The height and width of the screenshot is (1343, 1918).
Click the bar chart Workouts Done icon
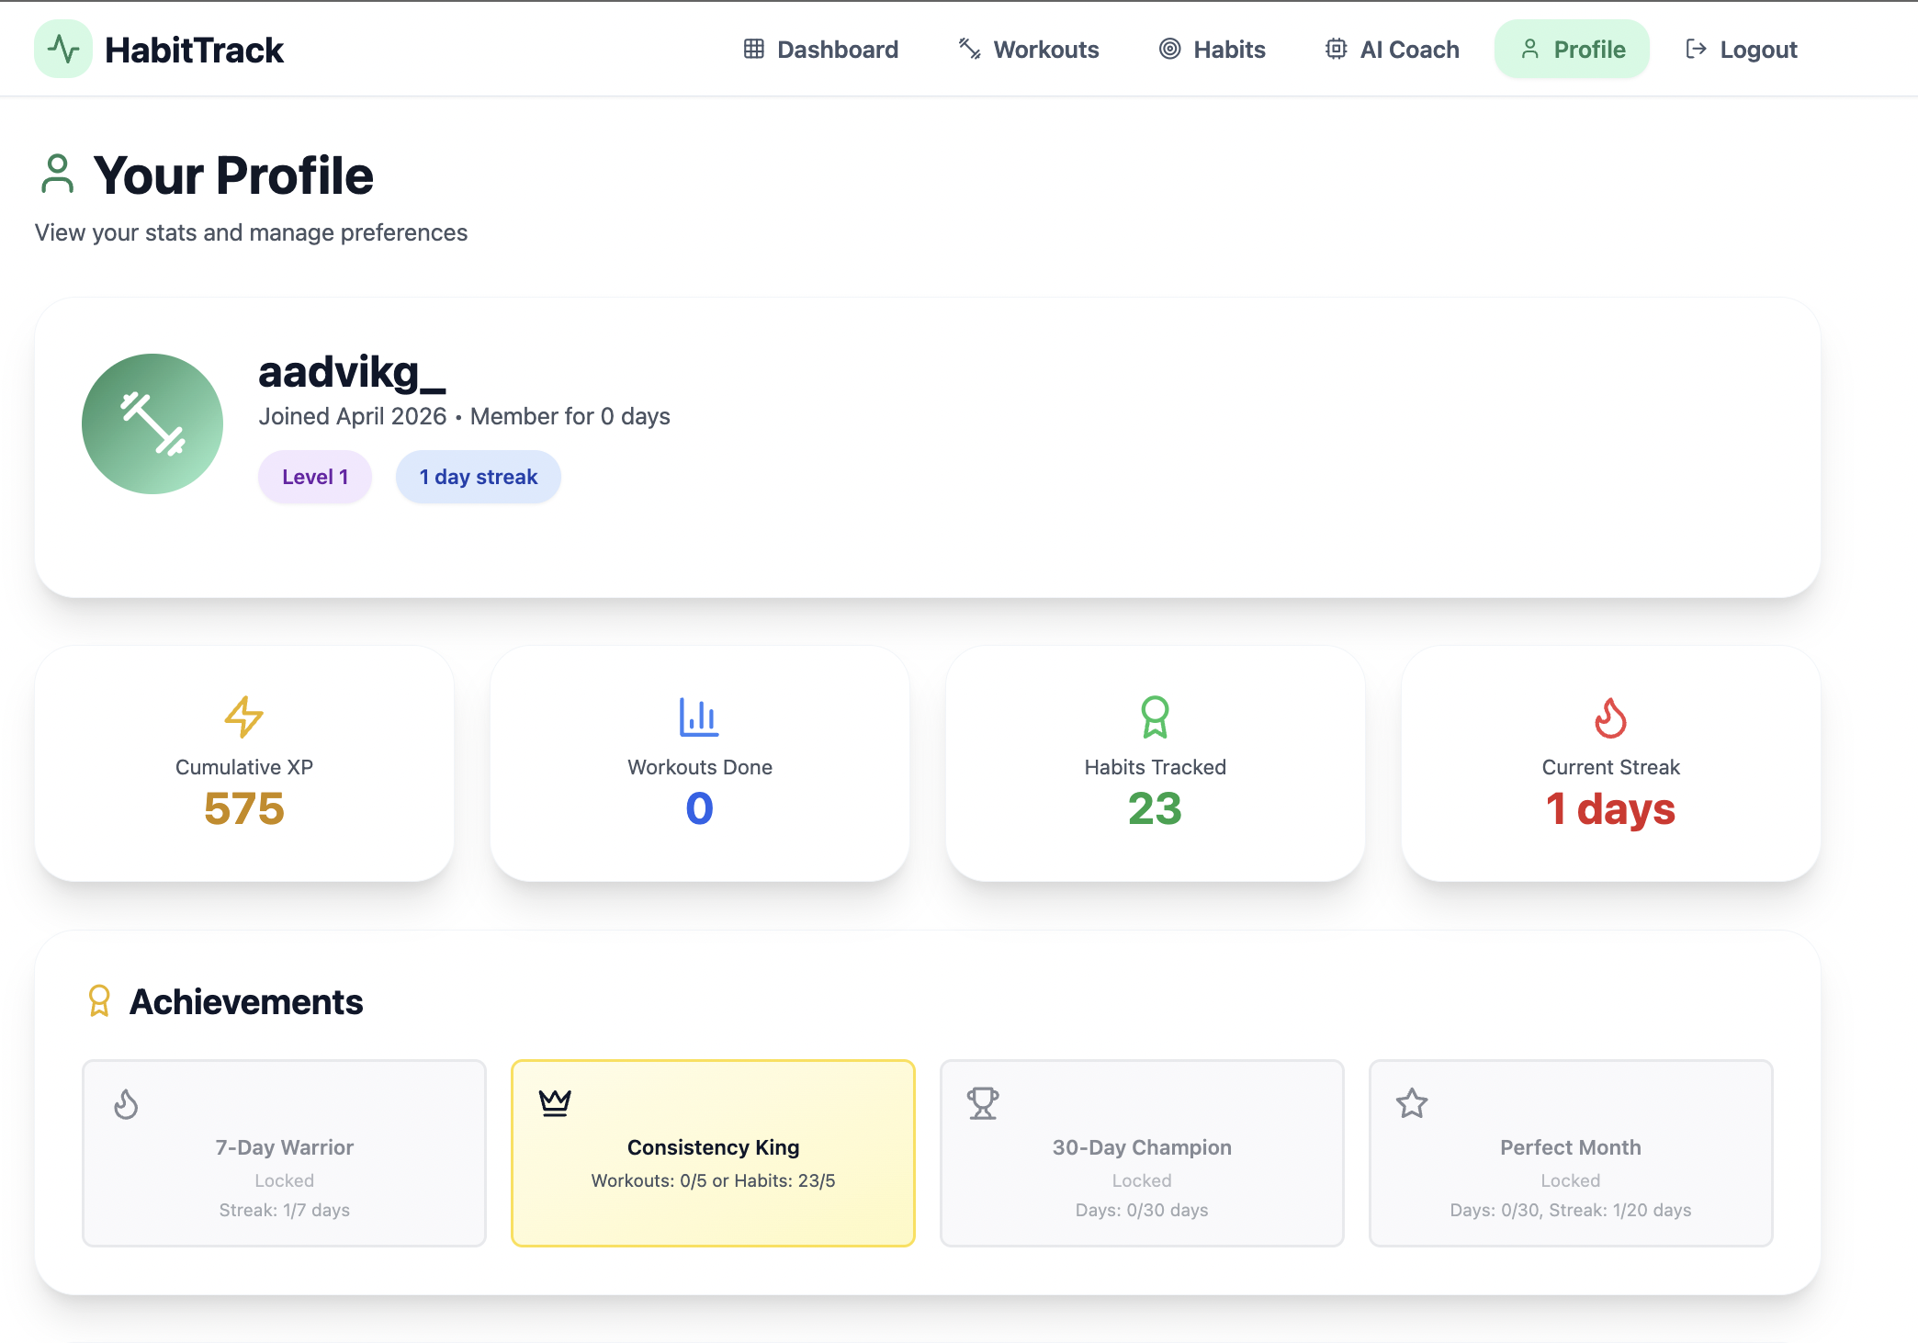tap(699, 717)
